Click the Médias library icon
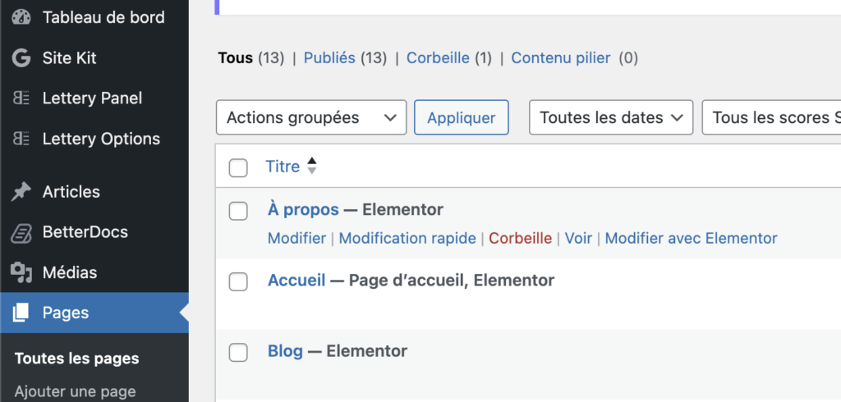The image size is (841, 402). click(21, 272)
